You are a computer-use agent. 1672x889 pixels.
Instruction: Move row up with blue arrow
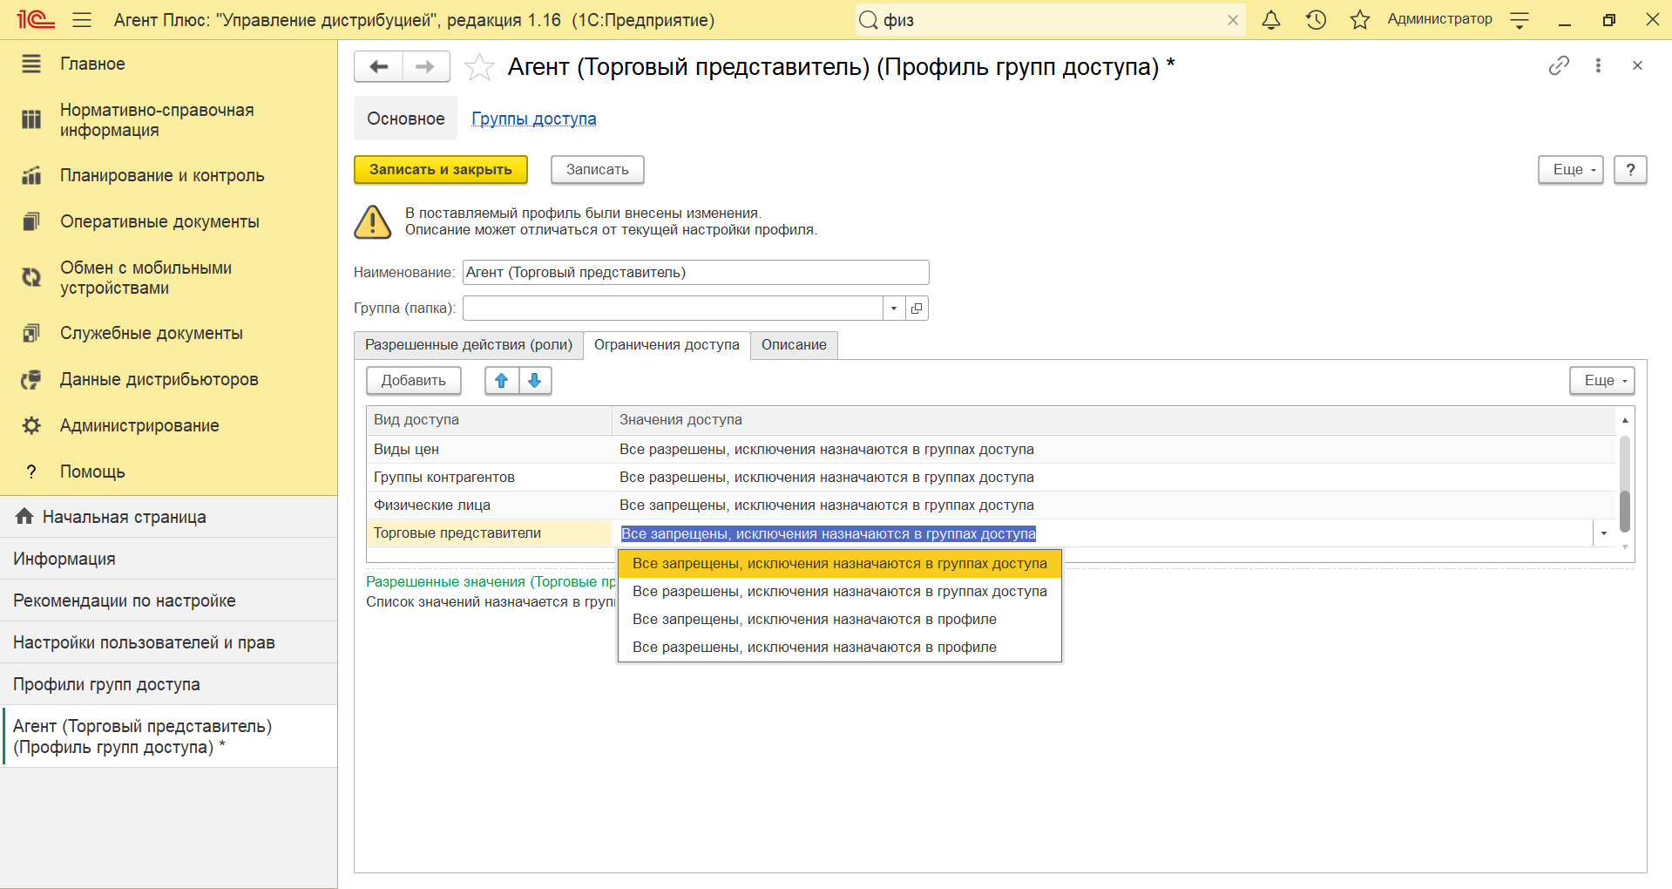(502, 380)
